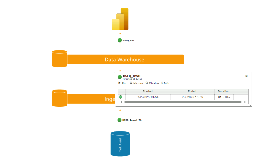Click the green HSEQ_PBI status indicator
272x158 pixels.
click(119, 40)
